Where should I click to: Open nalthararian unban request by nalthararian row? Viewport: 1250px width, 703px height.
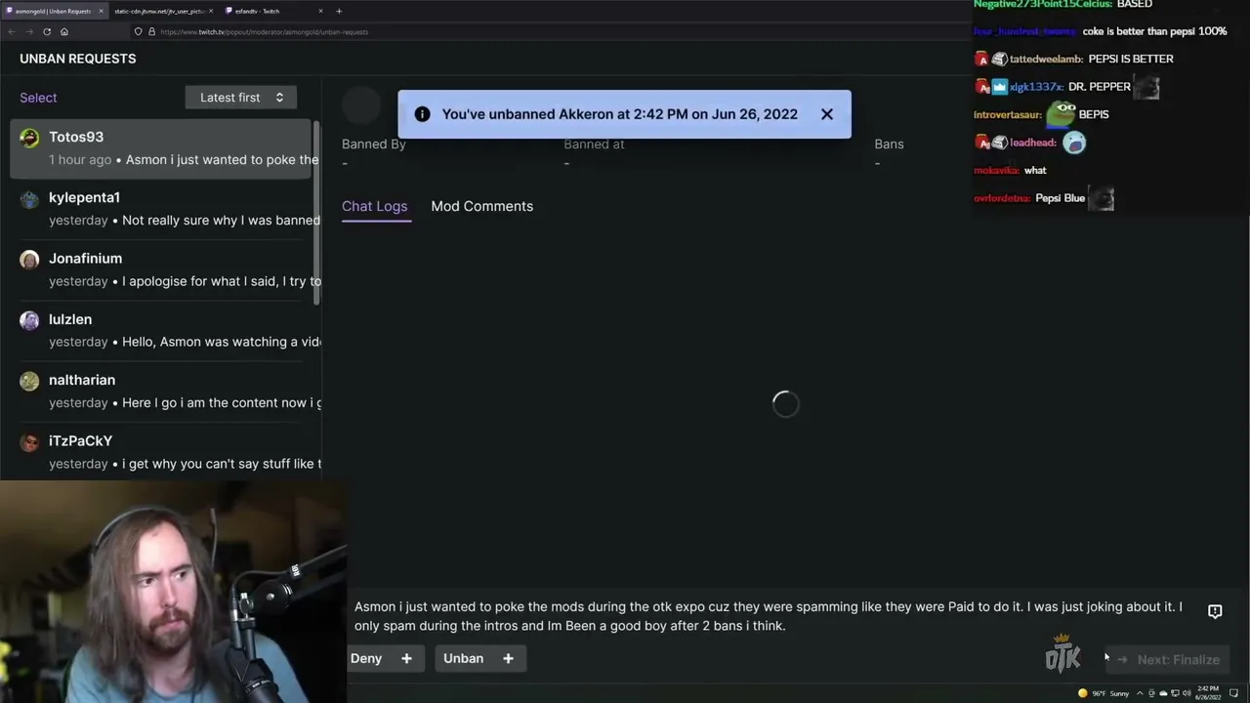[160, 391]
